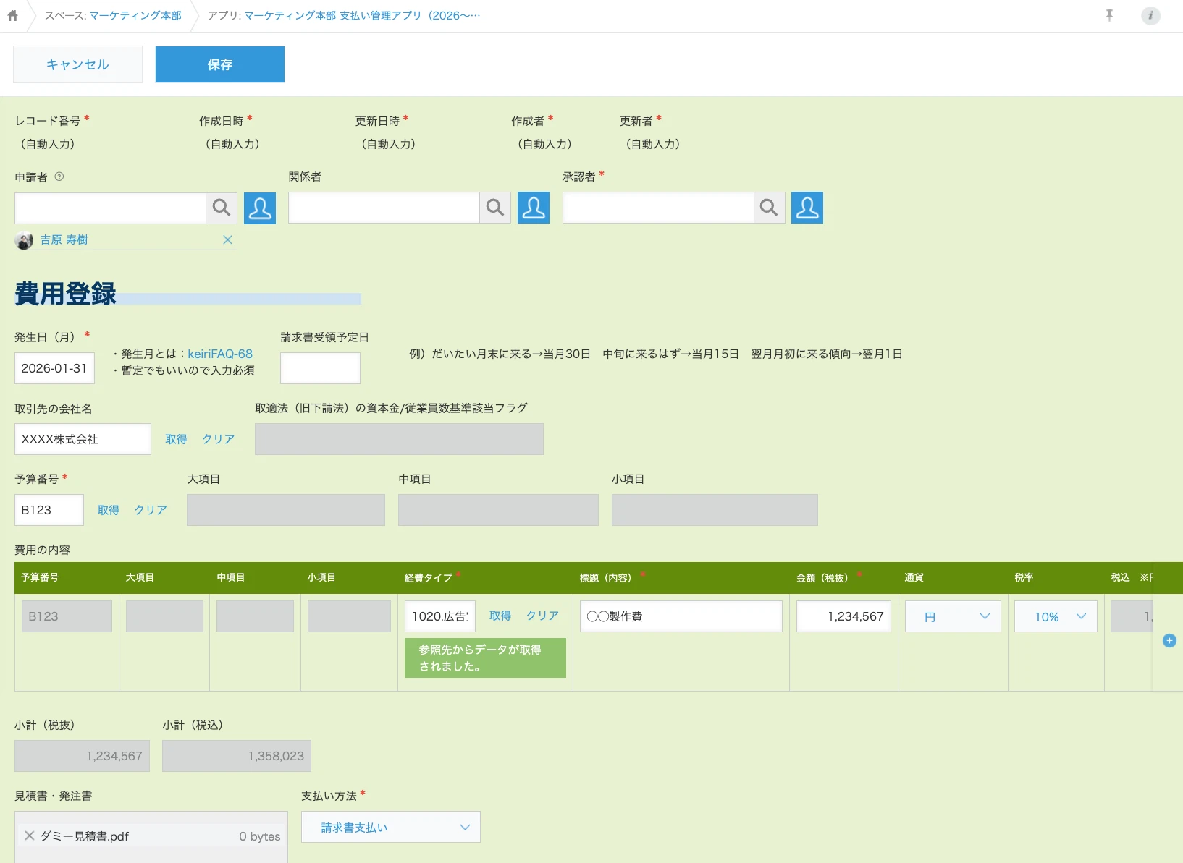Go to the portal home icon

12,15
